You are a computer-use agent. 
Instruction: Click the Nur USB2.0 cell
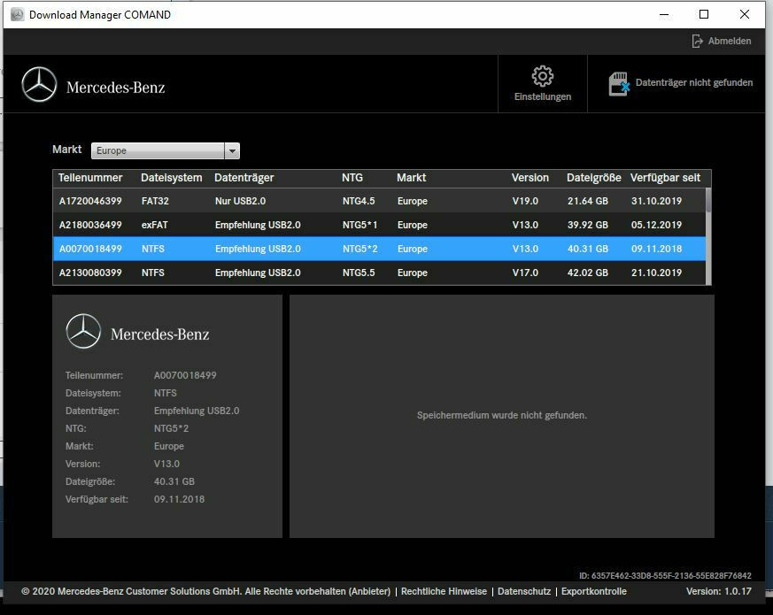point(240,201)
